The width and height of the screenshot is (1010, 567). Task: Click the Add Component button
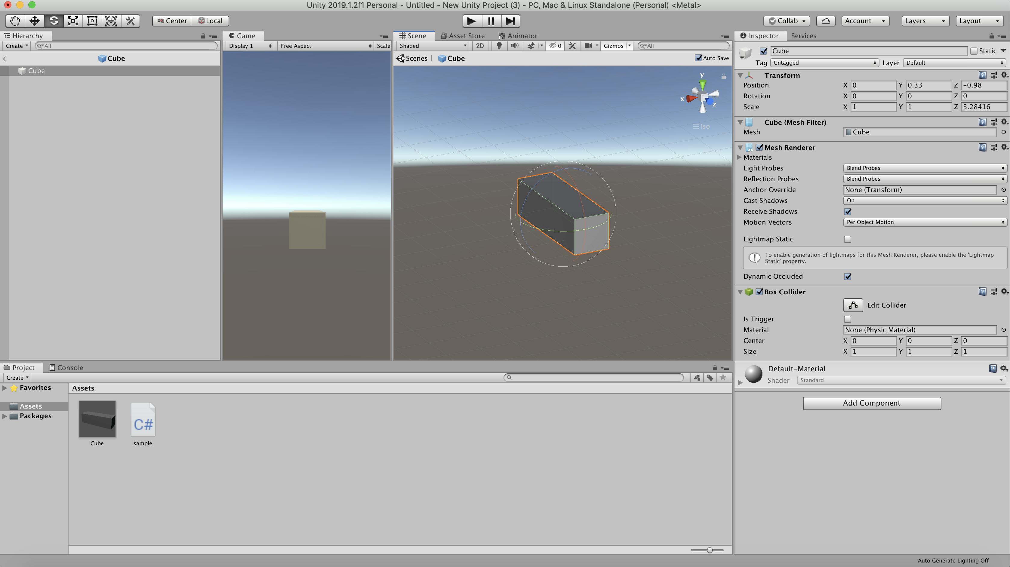(x=872, y=403)
